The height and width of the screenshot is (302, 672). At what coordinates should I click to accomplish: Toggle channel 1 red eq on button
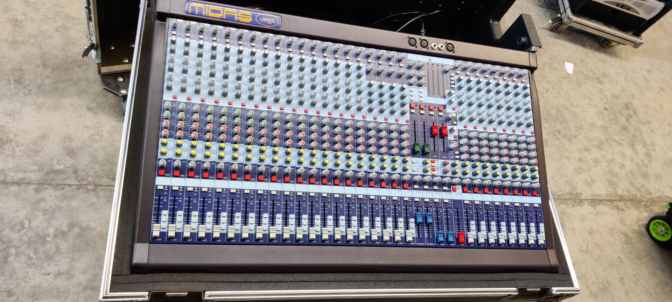[175, 97]
